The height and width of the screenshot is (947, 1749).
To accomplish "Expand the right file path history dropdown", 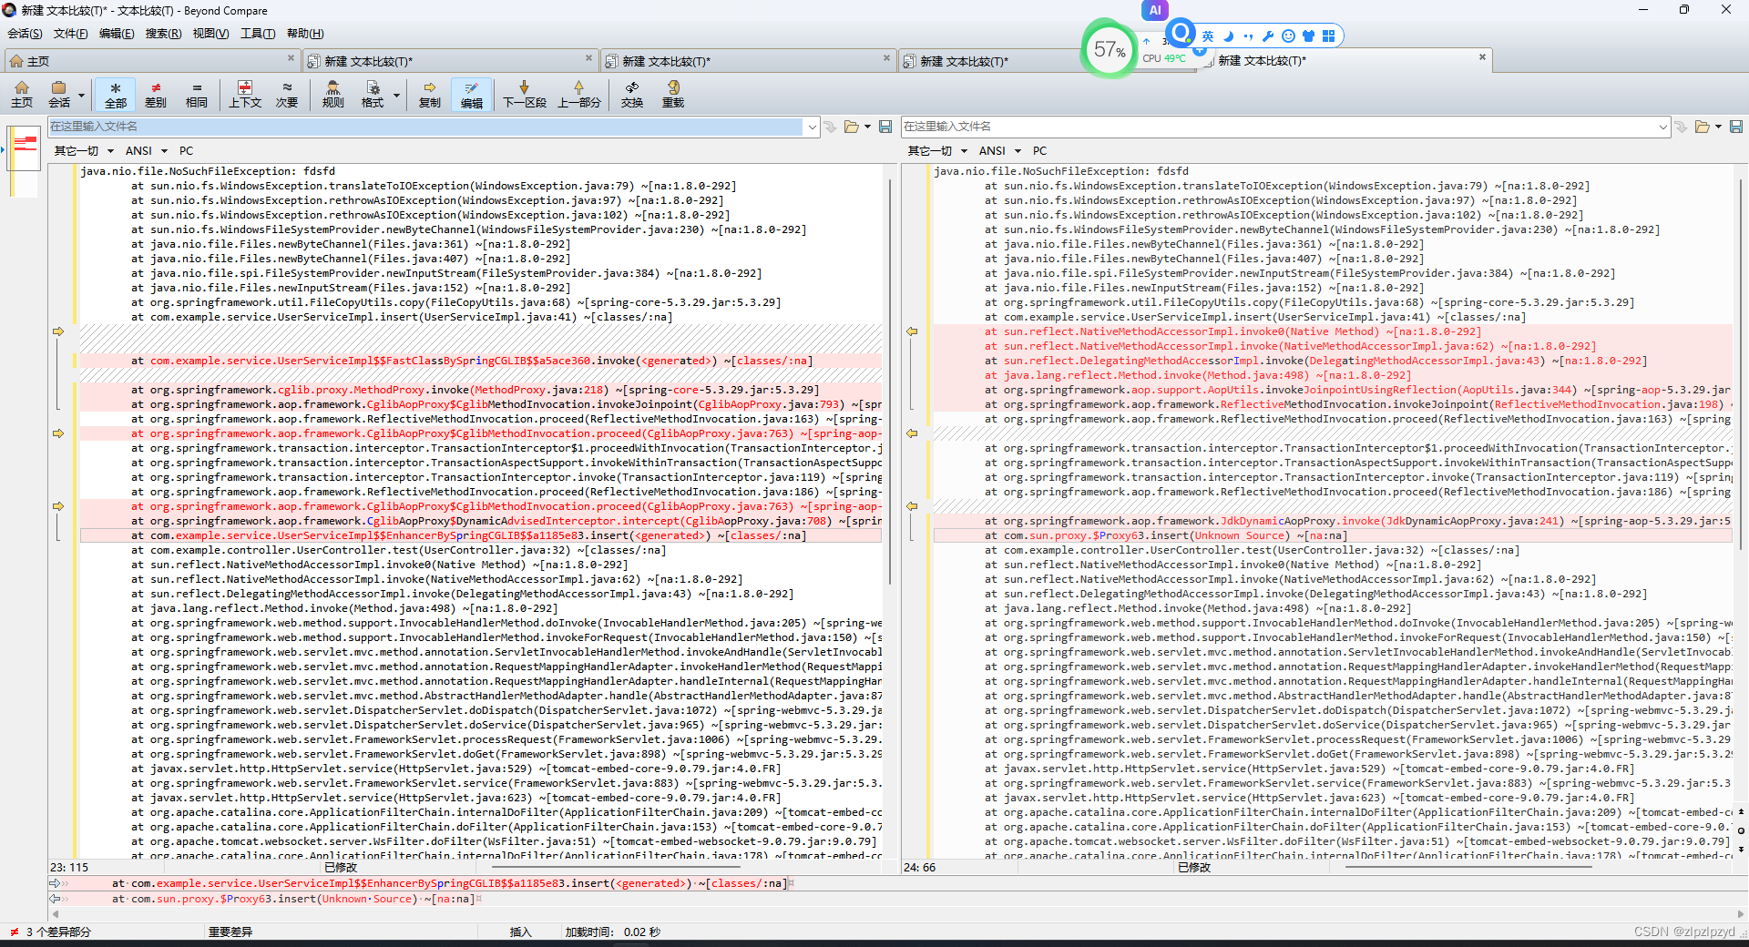I will tap(1663, 127).
